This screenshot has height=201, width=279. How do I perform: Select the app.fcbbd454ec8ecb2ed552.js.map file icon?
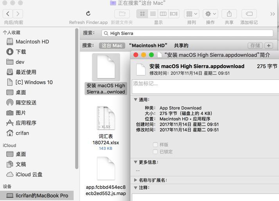[106, 169]
